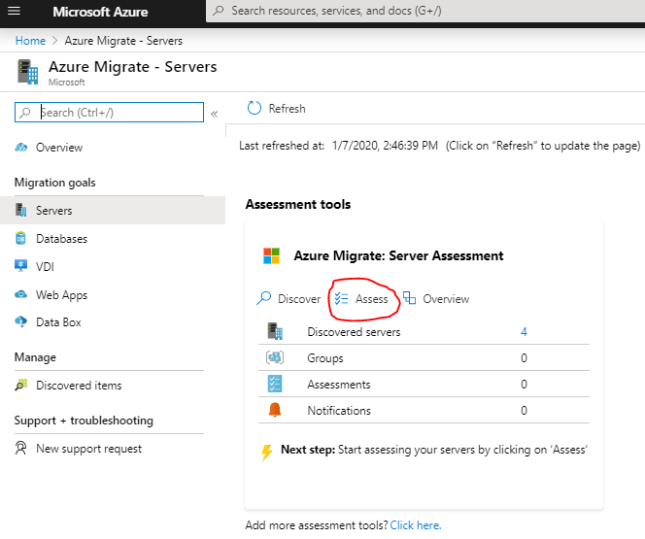Open the hamburger portal menu
The width and height of the screenshot is (645, 539).
[x=14, y=11]
